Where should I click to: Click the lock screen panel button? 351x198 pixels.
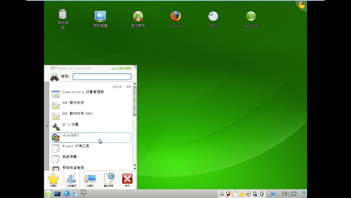pyautogui.click(x=304, y=196)
